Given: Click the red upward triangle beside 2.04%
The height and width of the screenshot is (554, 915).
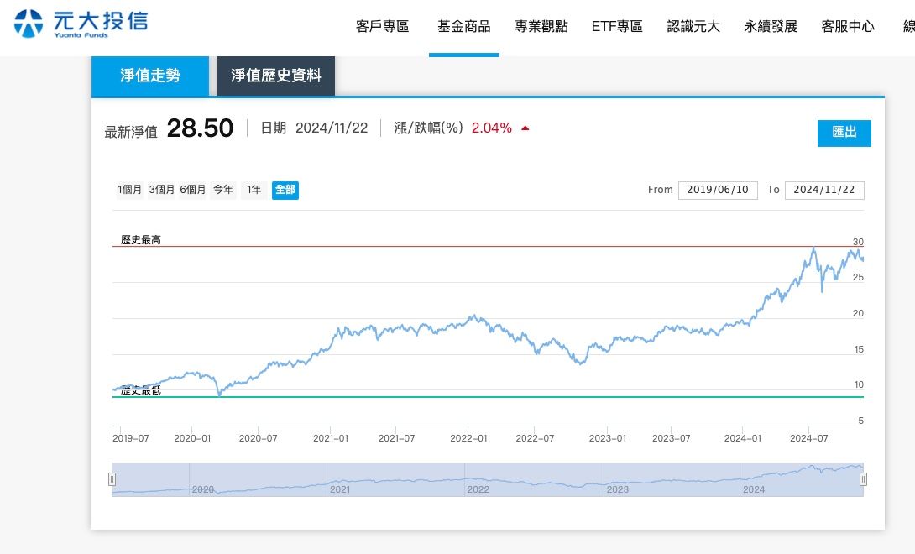Looking at the screenshot, I should coord(525,128).
